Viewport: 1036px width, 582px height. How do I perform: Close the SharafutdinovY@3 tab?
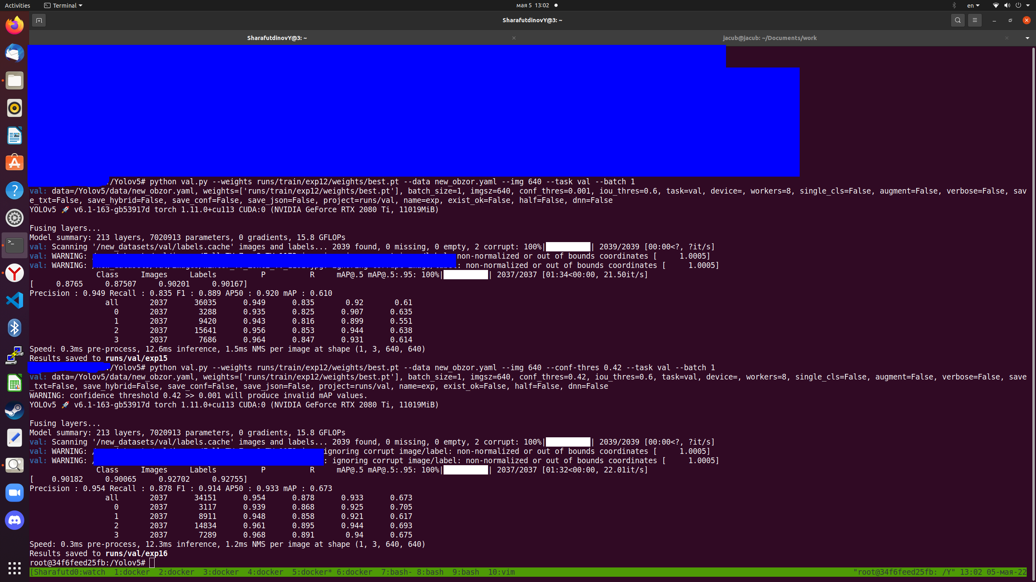(514, 38)
